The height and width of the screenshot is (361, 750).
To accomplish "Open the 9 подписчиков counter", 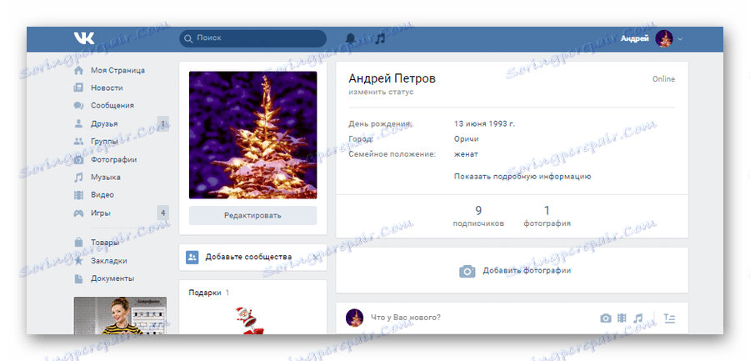I will (x=478, y=216).
